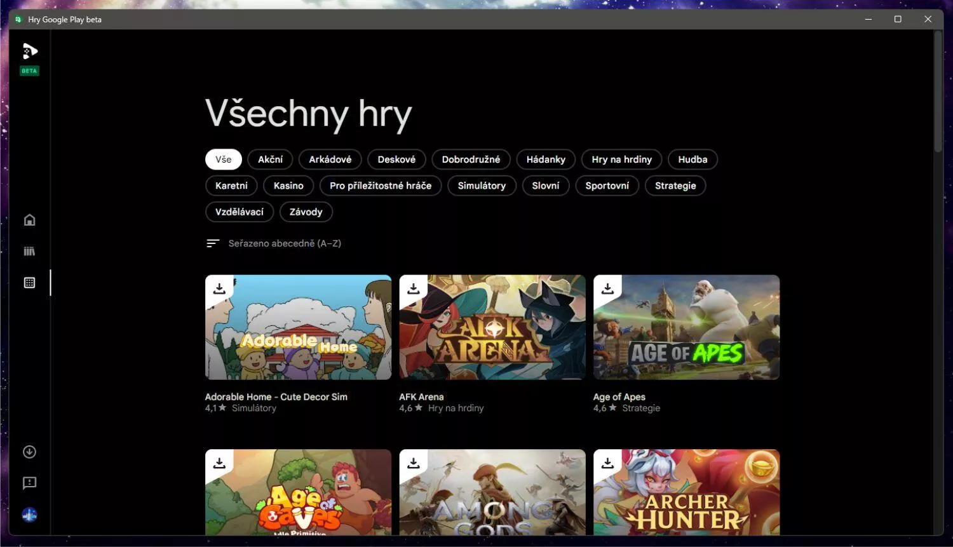This screenshot has height=547, width=953.
Task: Choose the Slovní category chip
Action: tap(546, 186)
